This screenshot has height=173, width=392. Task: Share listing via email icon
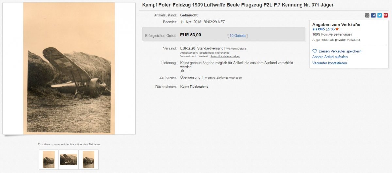coord(367,15)
